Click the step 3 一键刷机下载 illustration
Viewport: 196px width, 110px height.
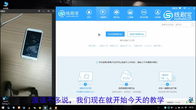point(167,77)
